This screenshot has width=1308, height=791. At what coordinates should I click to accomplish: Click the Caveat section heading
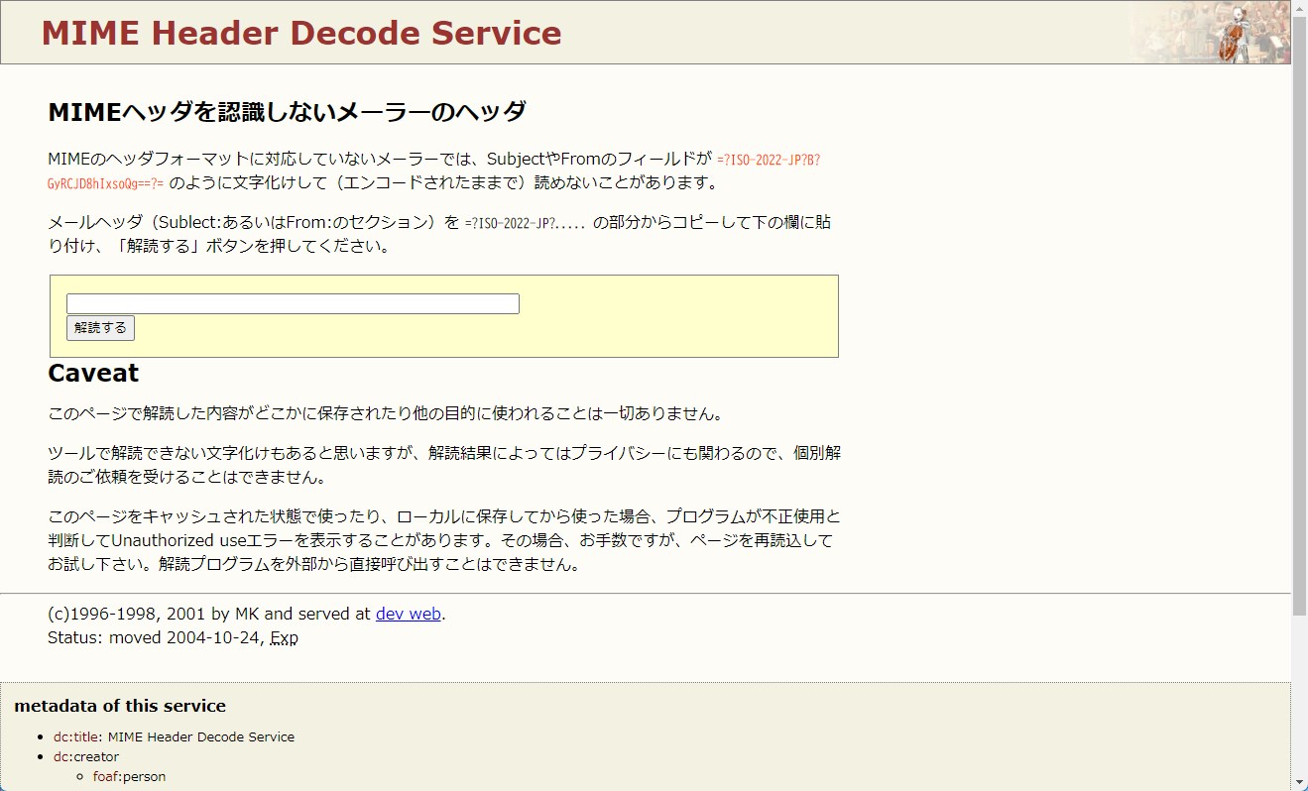tap(92, 374)
